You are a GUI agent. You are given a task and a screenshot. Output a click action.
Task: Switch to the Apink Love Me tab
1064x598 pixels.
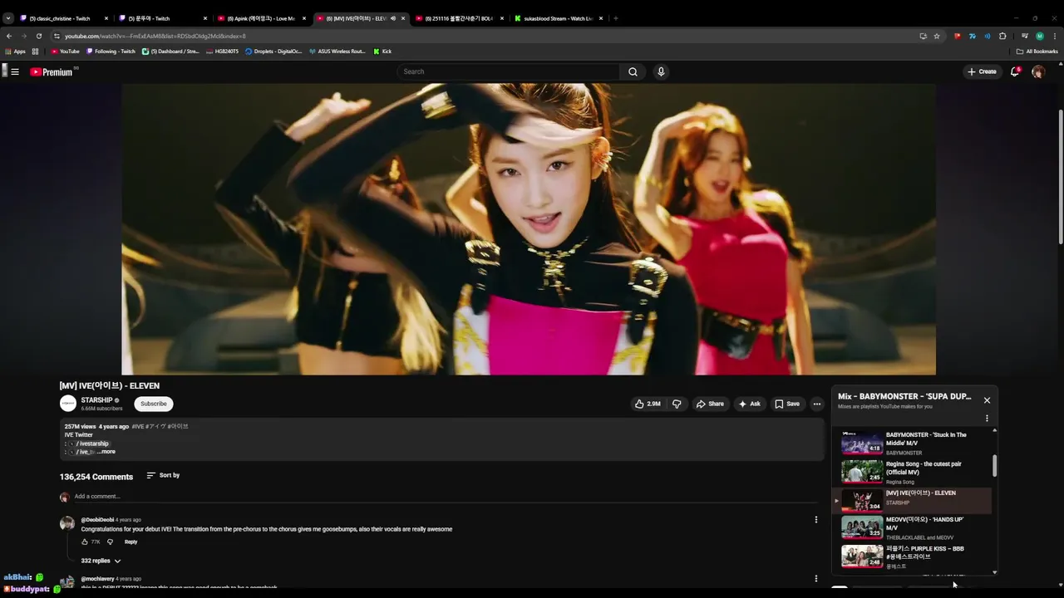coord(260,18)
